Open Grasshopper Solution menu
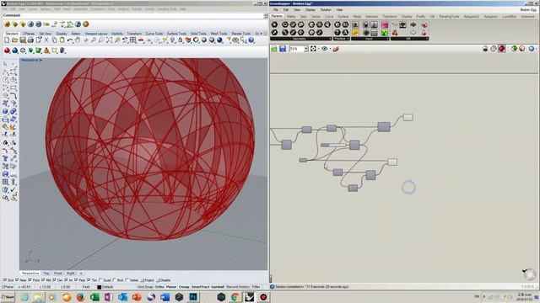 [x=326, y=10]
